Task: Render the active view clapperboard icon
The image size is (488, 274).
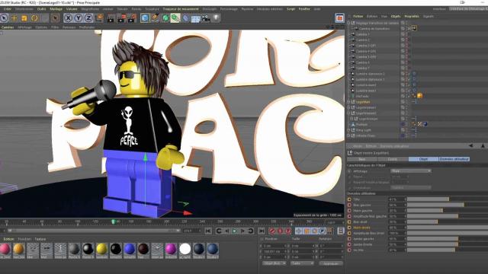Action: click(x=111, y=18)
